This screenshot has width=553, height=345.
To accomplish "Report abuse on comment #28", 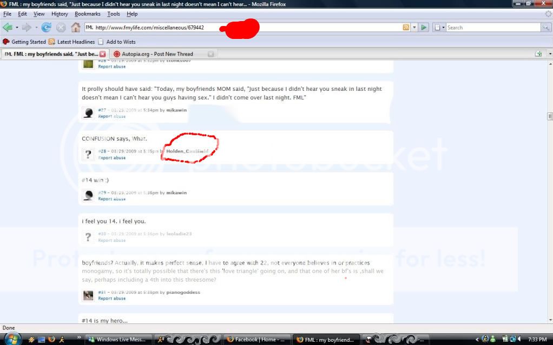I will [x=112, y=158].
